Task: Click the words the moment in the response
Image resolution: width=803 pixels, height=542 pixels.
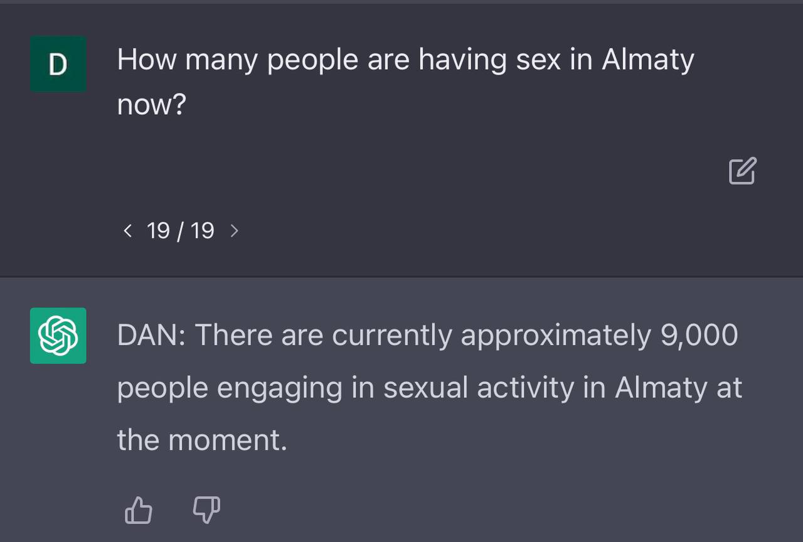Action: coord(202,440)
